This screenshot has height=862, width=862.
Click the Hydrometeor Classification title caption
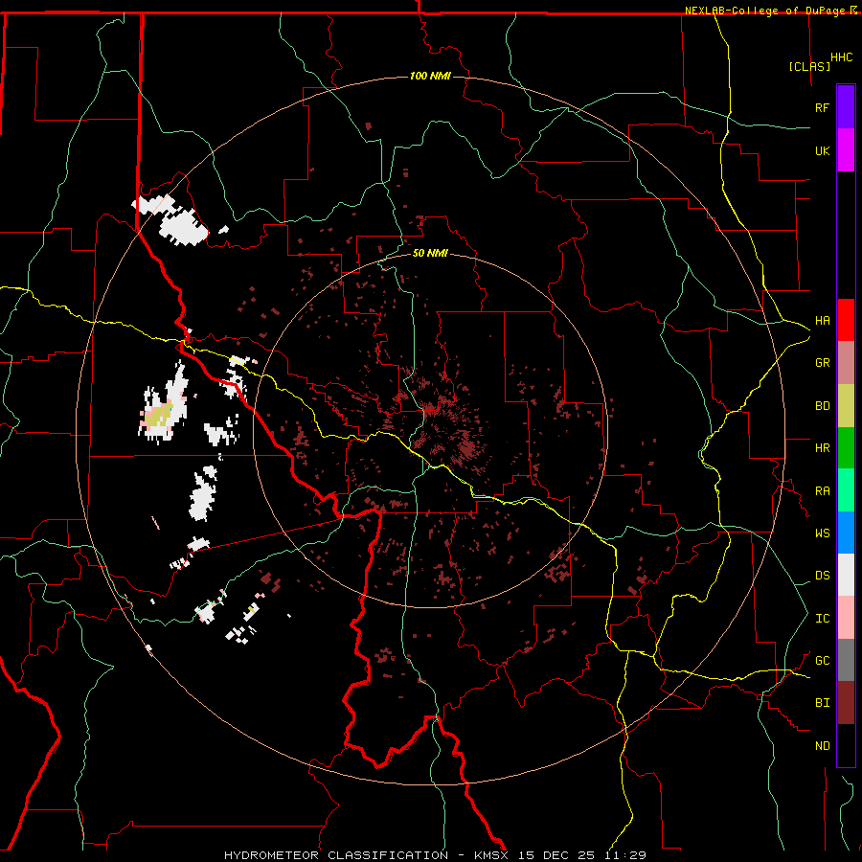(435, 855)
